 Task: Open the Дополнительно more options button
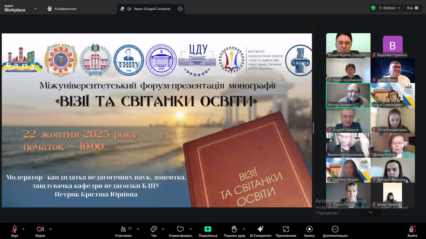tap(335, 229)
